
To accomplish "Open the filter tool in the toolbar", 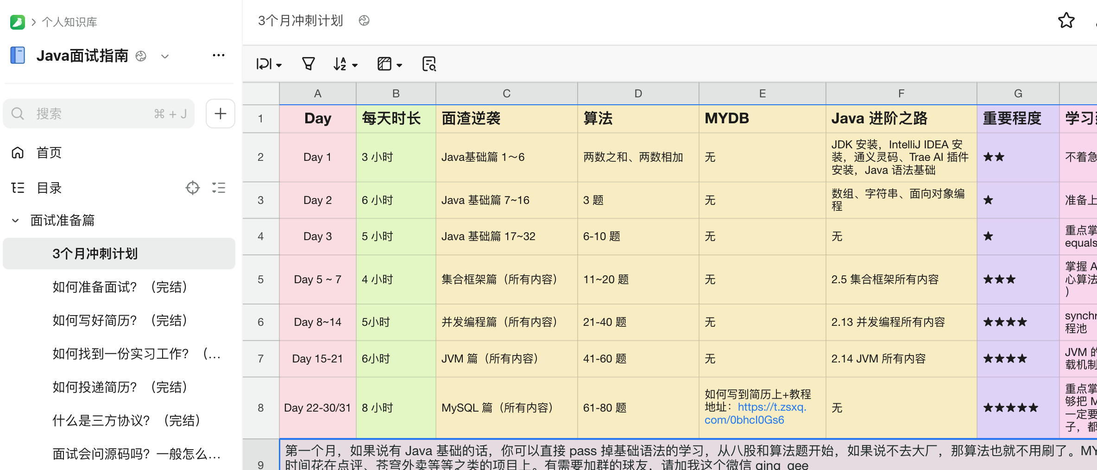I will (x=308, y=64).
